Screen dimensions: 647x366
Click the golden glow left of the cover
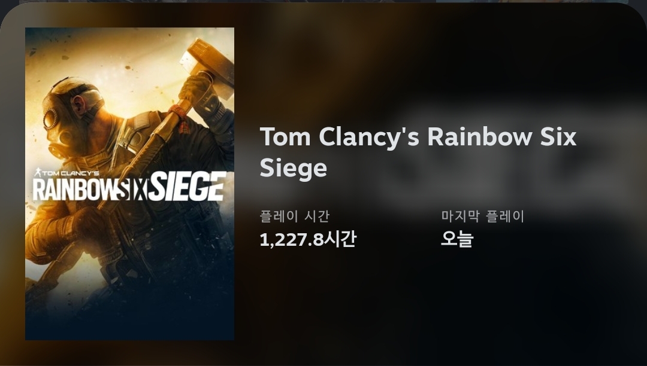coord(13,185)
